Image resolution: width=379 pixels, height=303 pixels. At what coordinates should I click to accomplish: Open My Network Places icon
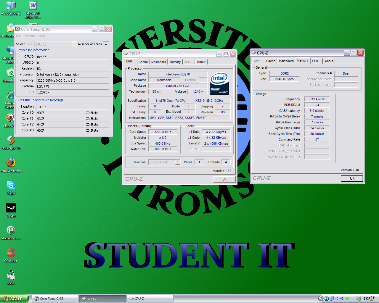[9, 55]
